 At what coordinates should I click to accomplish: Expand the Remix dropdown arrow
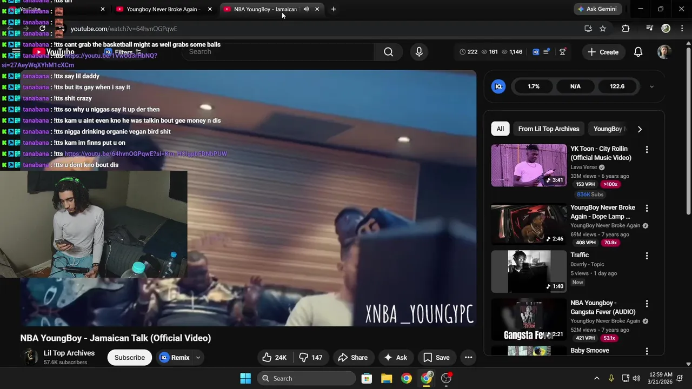(198, 358)
